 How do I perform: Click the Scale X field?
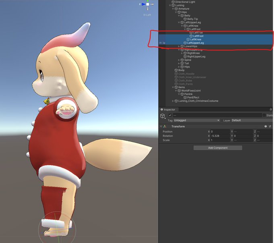point(220,140)
